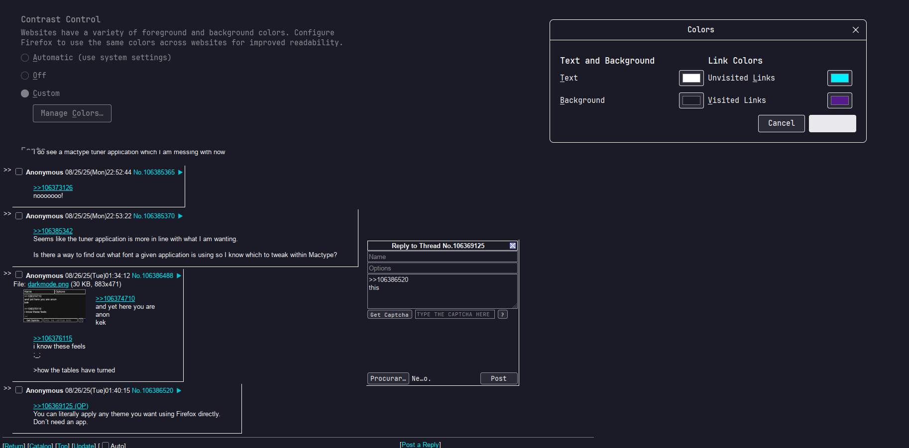Open the Background color swatch picker
This screenshot has width=909, height=448.
691,100
